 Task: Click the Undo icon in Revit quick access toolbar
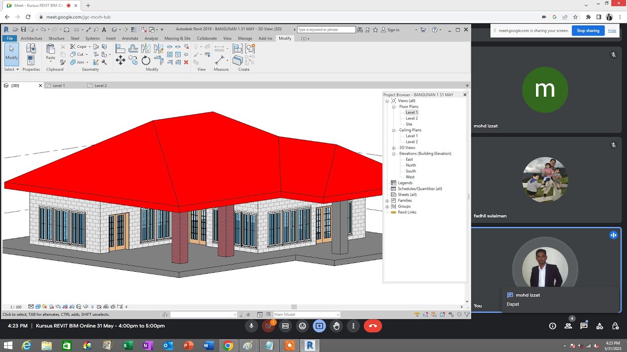pyautogui.click(x=43, y=30)
